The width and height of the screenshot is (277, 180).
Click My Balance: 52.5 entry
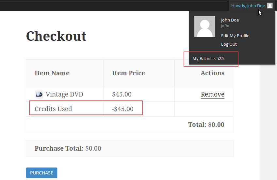[x=208, y=58]
